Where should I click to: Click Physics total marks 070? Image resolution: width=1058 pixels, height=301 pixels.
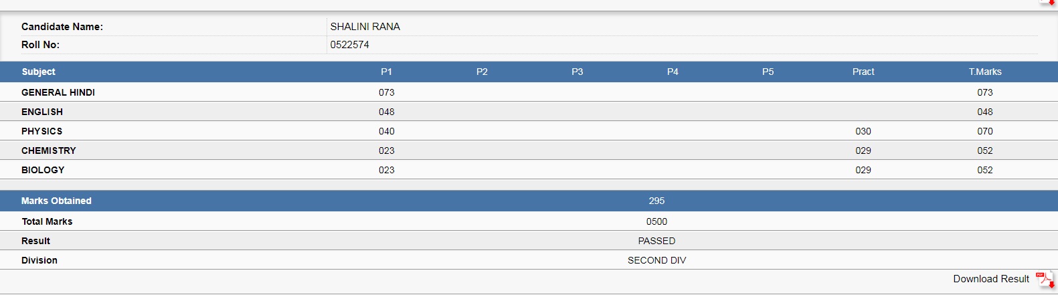click(985, 131)
